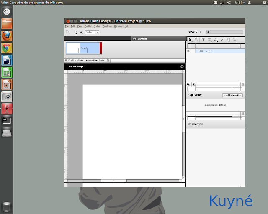268x214 pixels.
Task: Select the Rectangle shape tool
Action: (209, 40)
